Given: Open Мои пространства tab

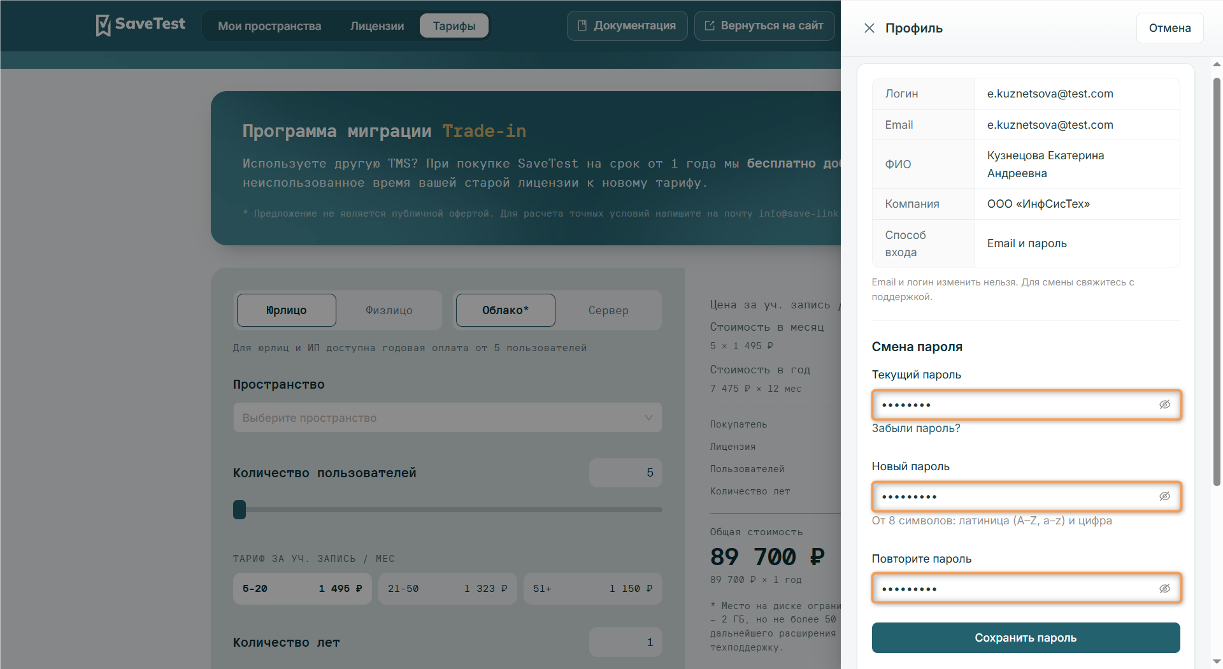Looking at the screenshot, I should 269,26.
